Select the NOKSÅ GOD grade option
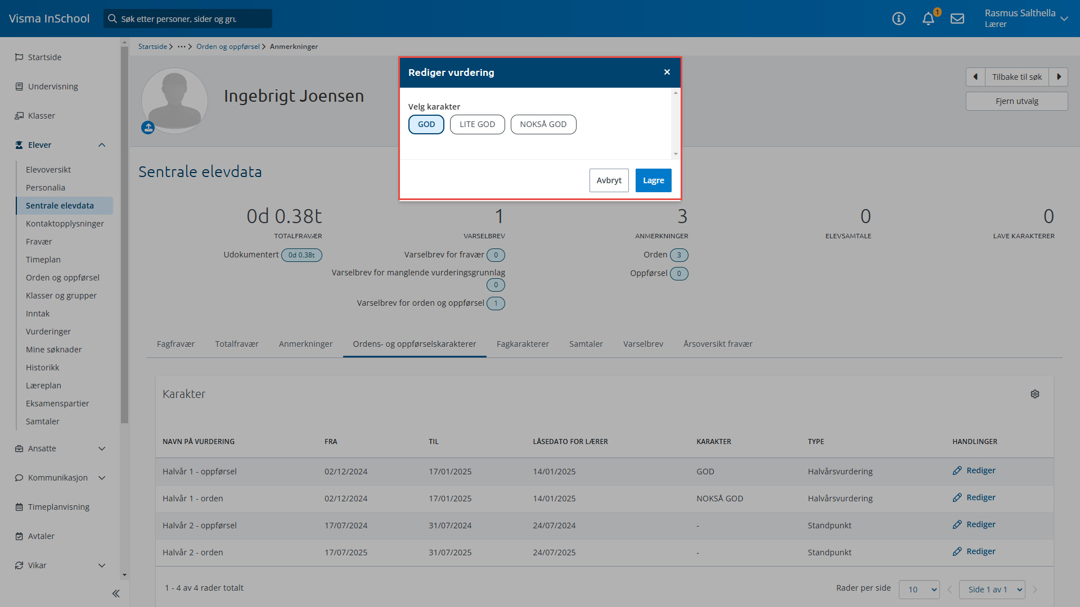Screen dimensions: 1080x607 pyautogui.click(x=543, y=124)
